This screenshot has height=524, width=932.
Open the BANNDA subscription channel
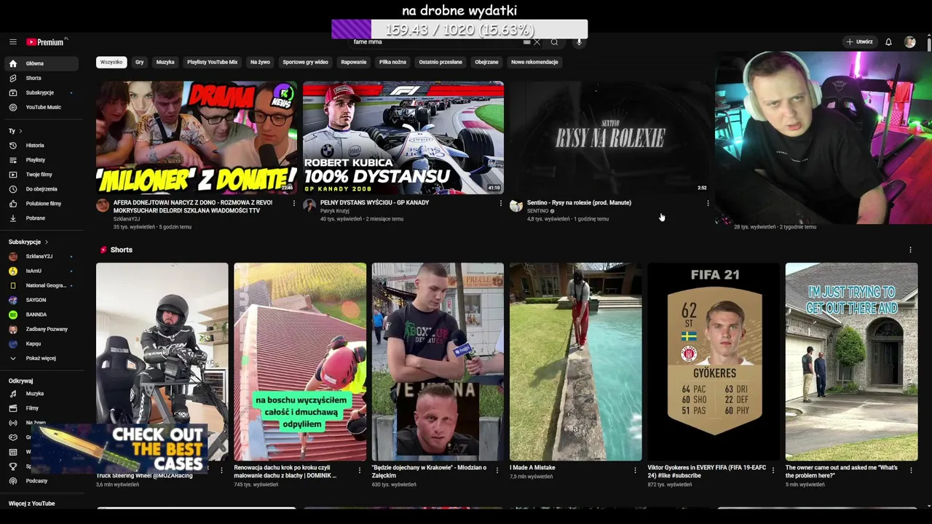click(x=42, y=314)
